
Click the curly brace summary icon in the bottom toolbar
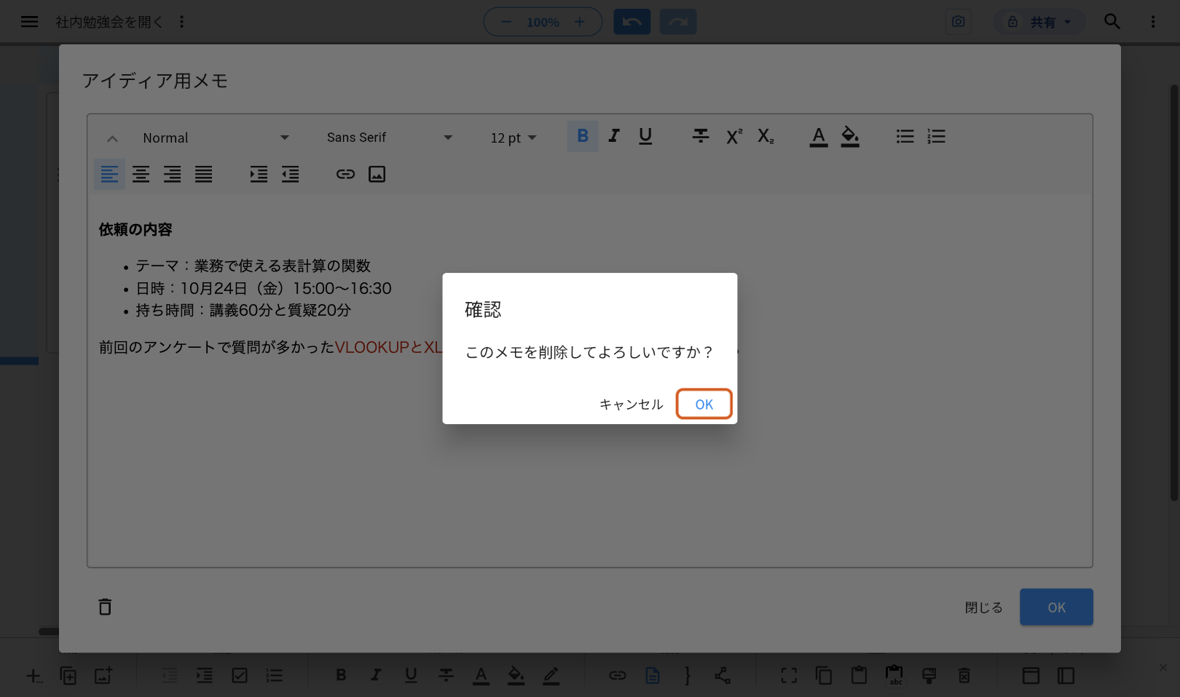[x=688, y=676]
